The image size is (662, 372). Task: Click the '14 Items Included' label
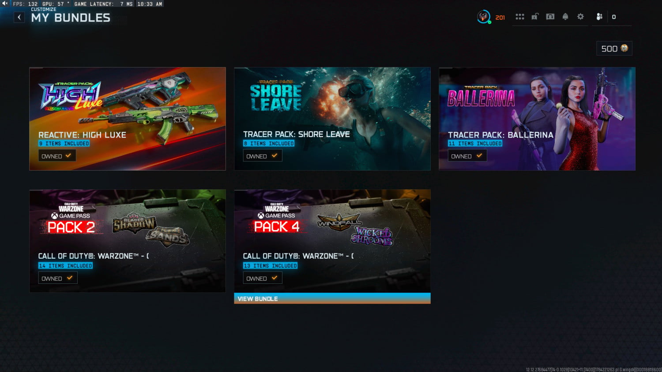[x=65, y=265]
